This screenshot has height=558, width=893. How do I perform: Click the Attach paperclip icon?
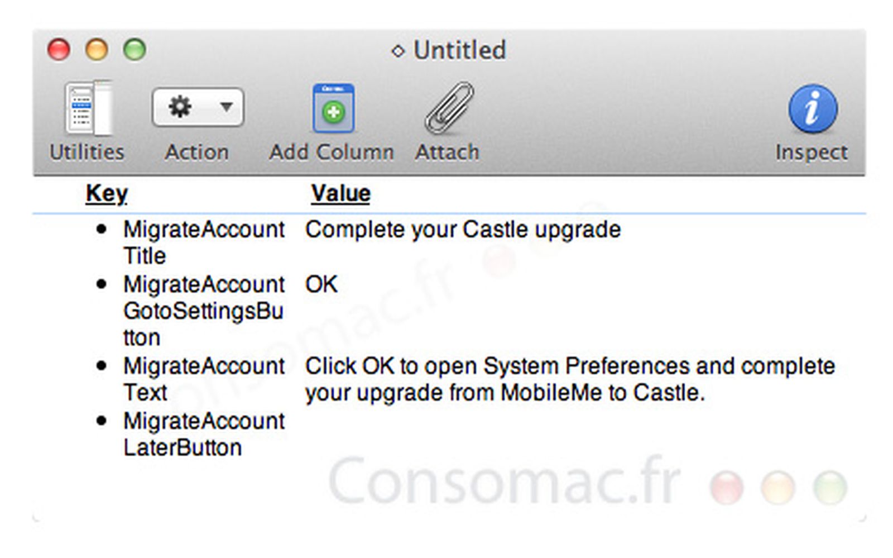[449, 108]
